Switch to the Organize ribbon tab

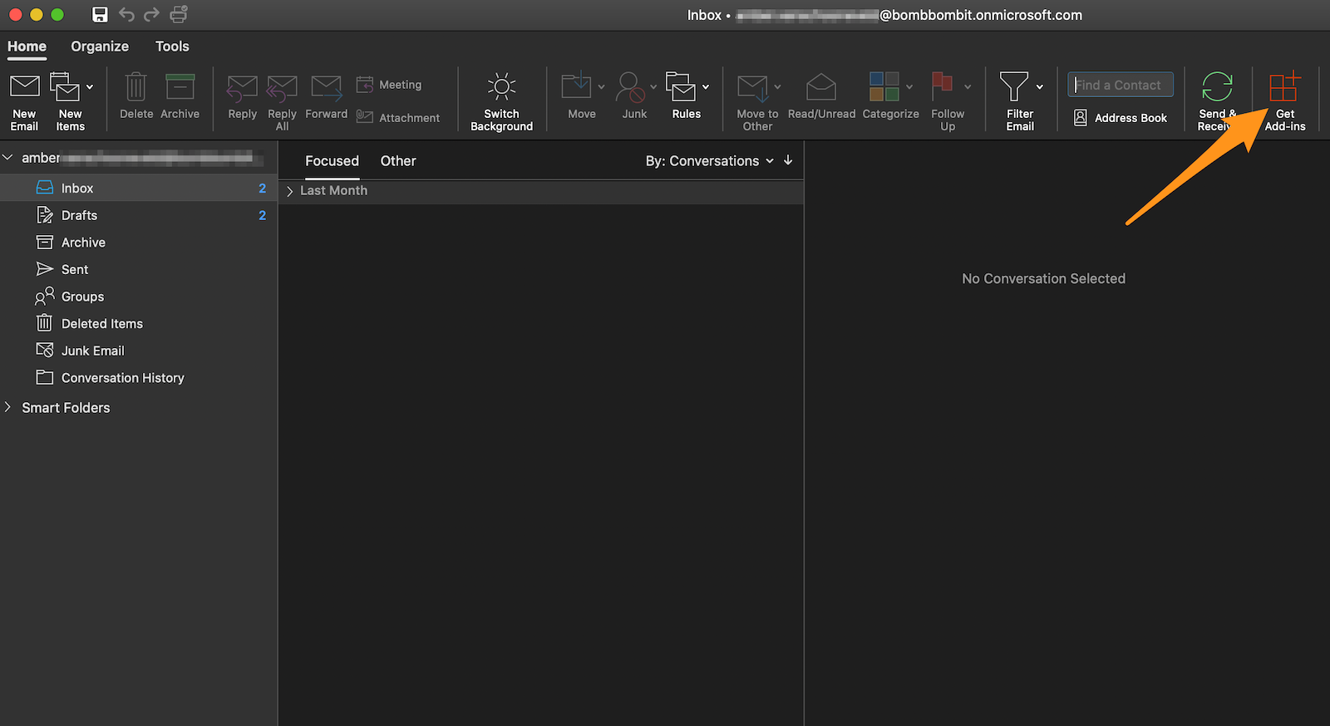[100, 47]
